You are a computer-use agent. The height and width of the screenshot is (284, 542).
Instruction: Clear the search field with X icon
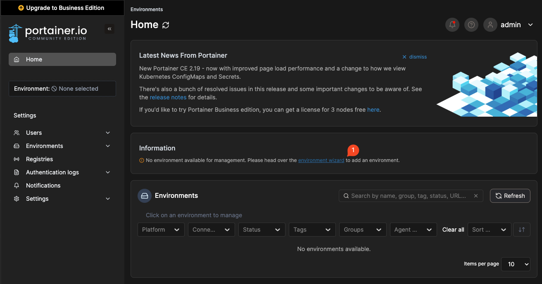pos(476,196)
